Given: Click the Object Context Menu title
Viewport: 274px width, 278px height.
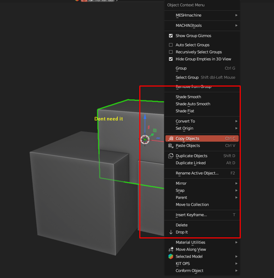Looking at the screenshot, I should (x=186, y=5).
